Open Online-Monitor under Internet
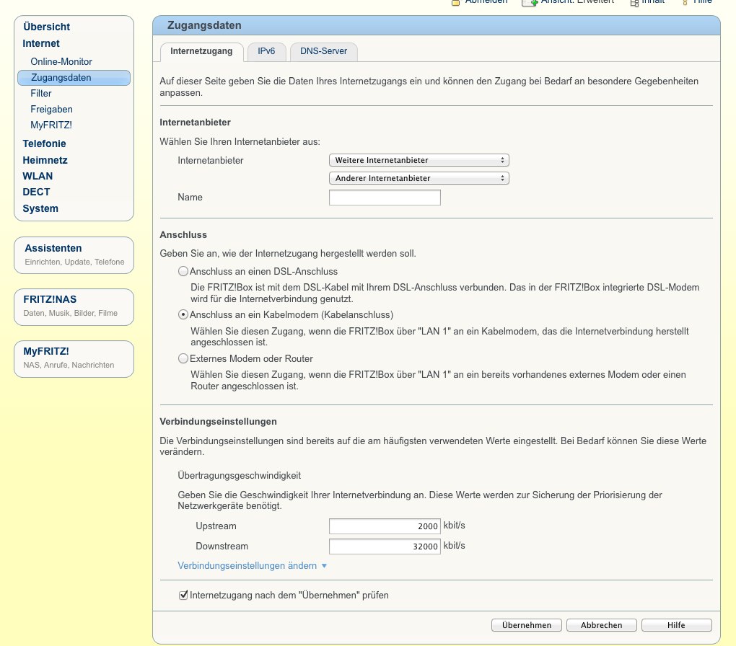This screenshot has width=736, height=646. pos(61,61)
